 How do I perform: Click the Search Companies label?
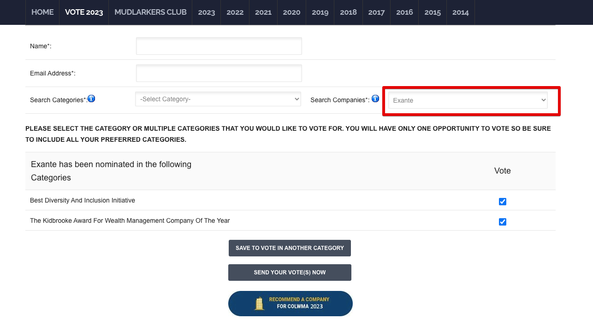coord(340,100)
